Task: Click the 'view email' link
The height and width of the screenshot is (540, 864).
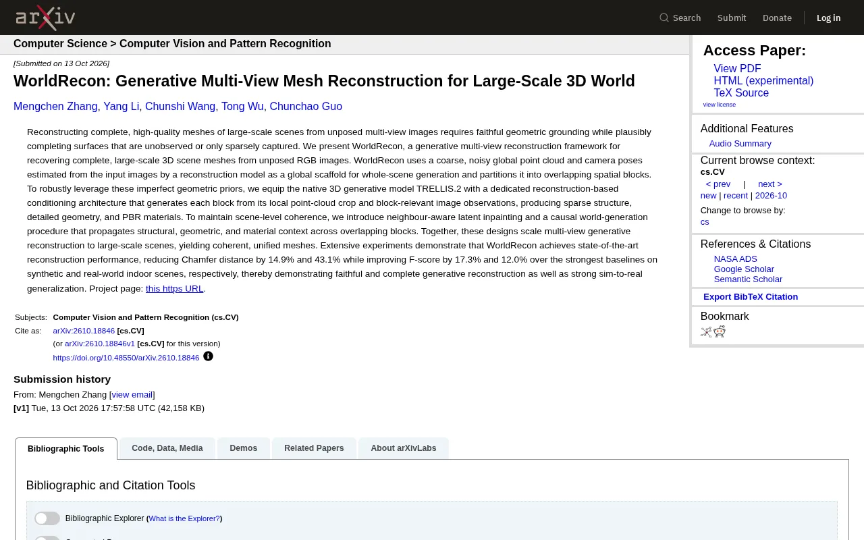Action: pos(132,395)
